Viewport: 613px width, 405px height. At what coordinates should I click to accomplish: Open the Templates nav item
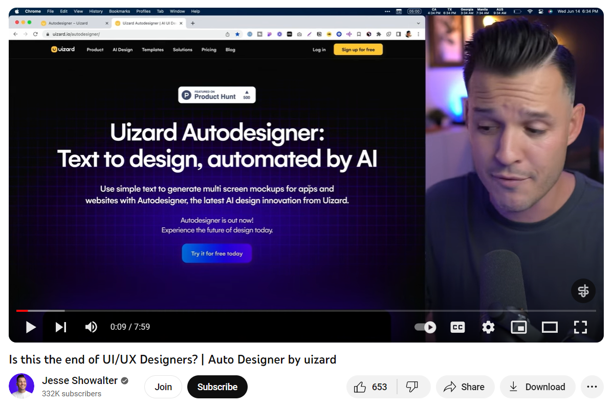[x=153, y=50]
